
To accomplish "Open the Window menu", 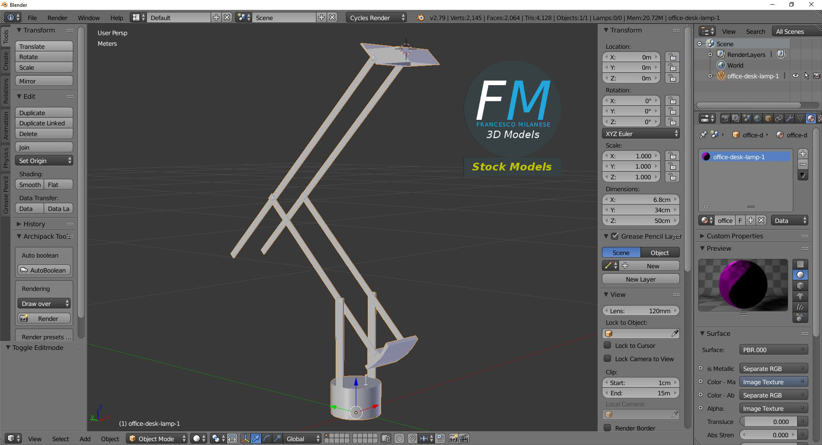I will click(x=89, y=18).
